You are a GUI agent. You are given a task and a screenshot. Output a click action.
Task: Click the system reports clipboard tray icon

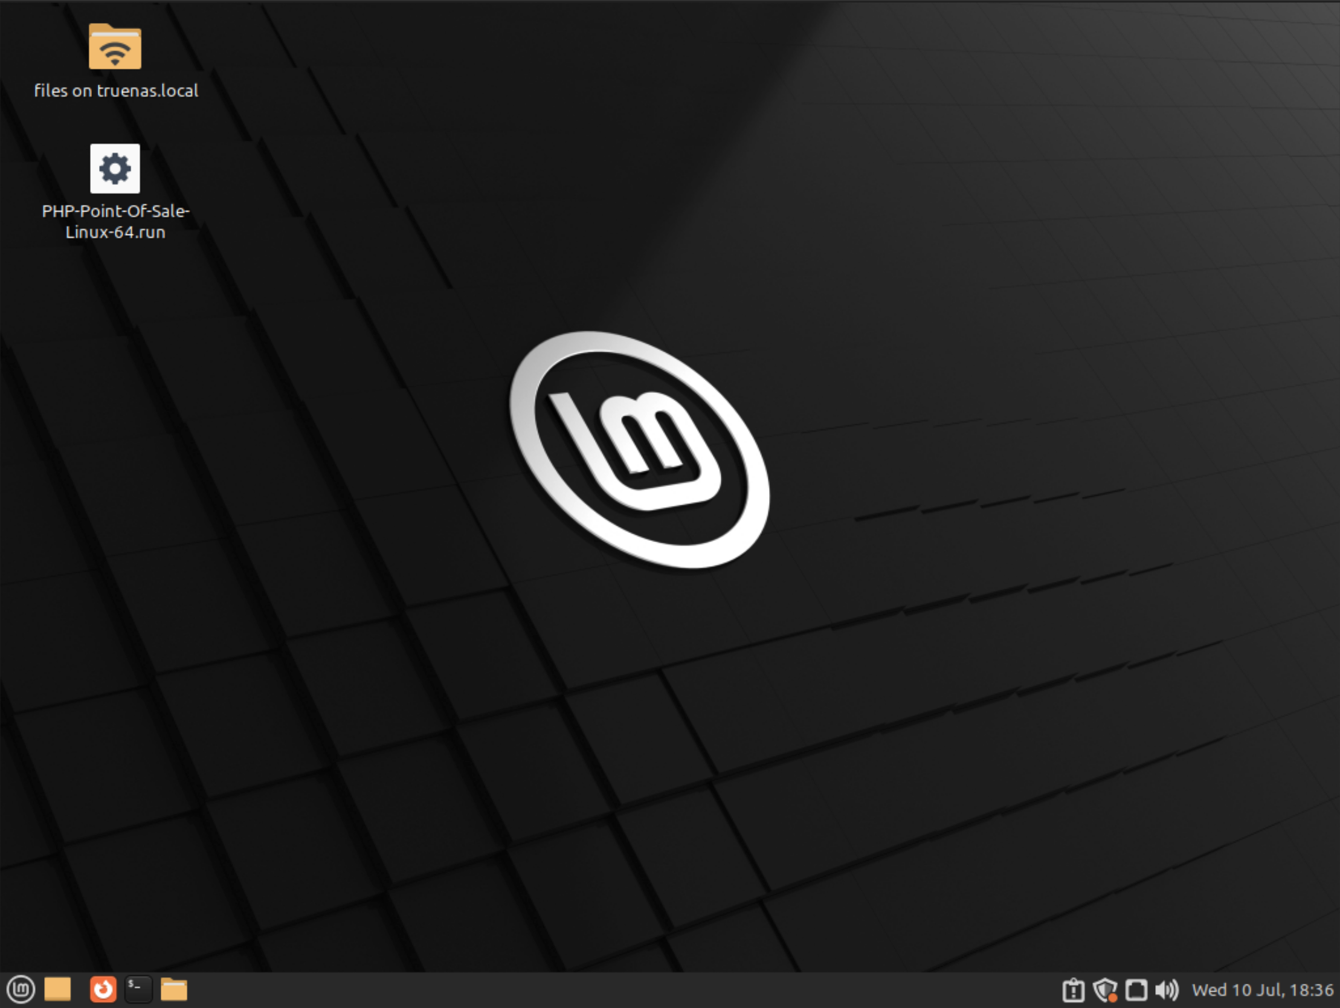coord(1073,990)
